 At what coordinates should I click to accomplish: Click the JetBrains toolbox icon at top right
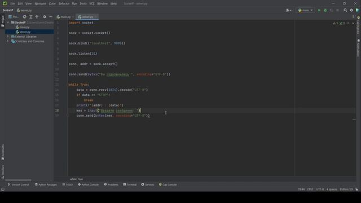(x=357, y=10)
